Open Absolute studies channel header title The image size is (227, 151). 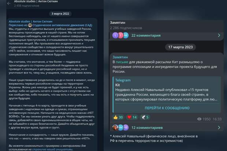click(x=36, y=1)
